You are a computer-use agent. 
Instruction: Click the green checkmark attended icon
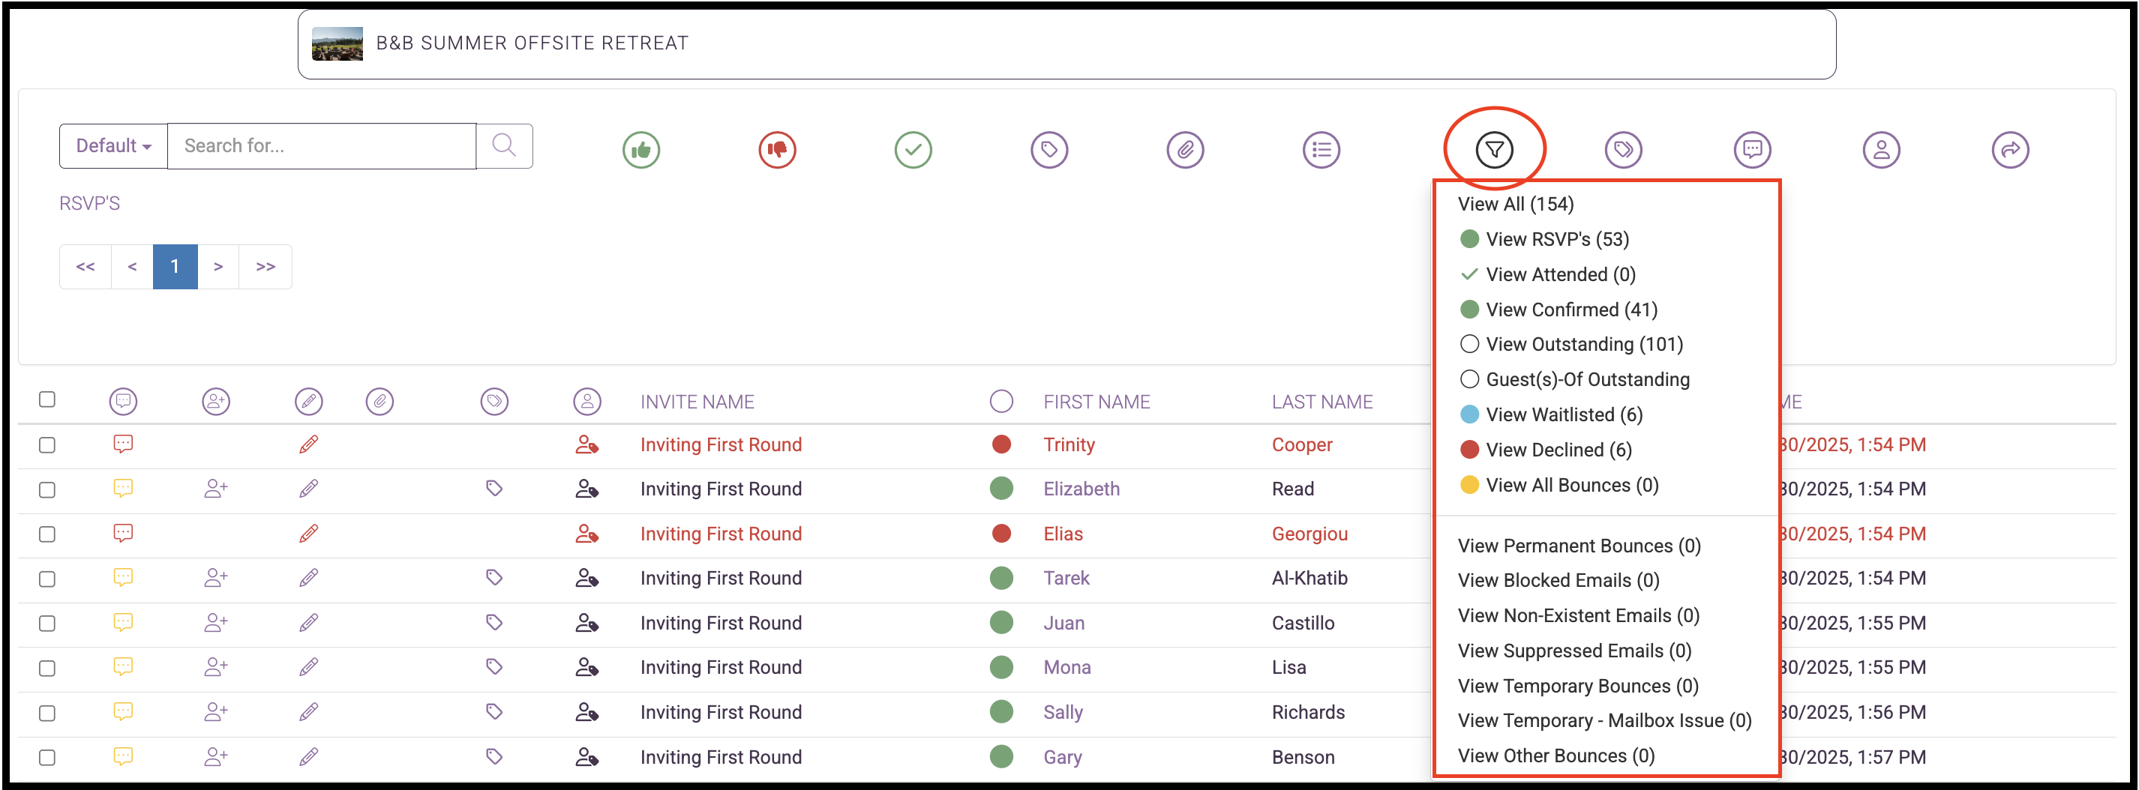[913, 150]
